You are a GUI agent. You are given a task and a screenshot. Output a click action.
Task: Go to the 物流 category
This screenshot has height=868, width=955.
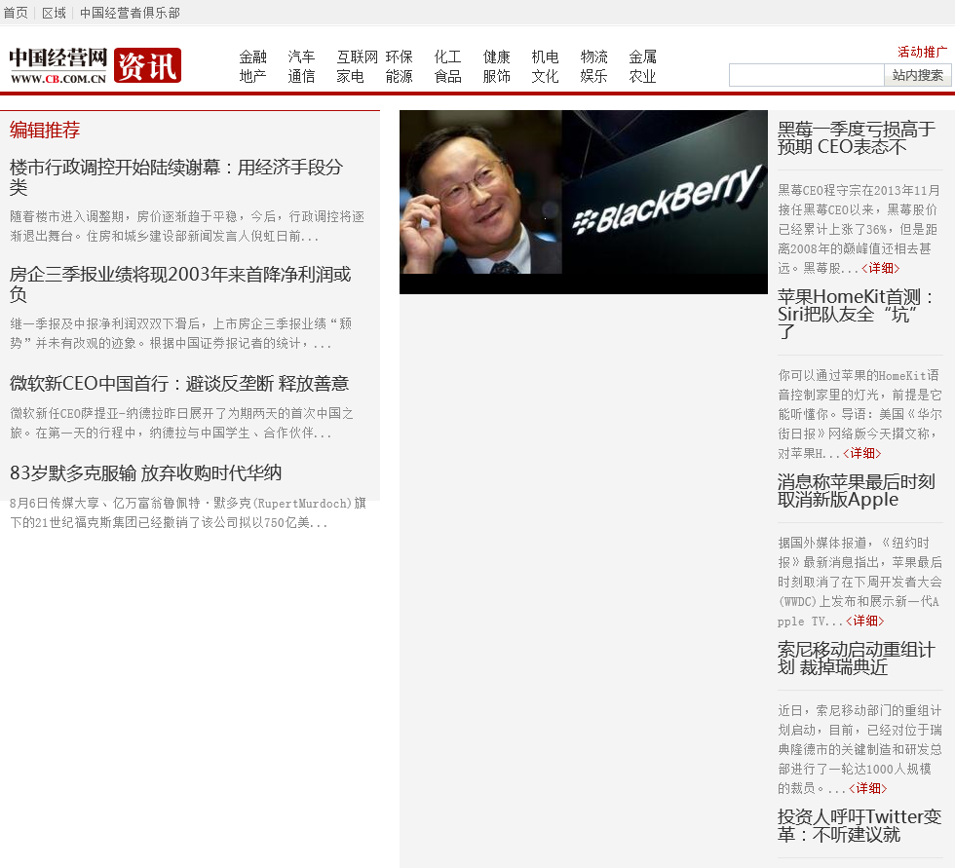pos(593,57)
